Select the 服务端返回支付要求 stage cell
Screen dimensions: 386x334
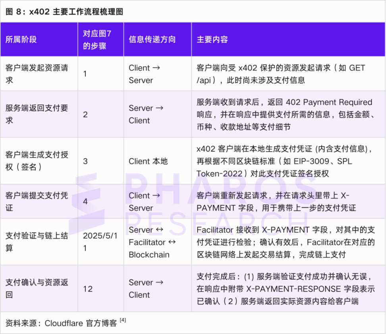tap(37, 114)
